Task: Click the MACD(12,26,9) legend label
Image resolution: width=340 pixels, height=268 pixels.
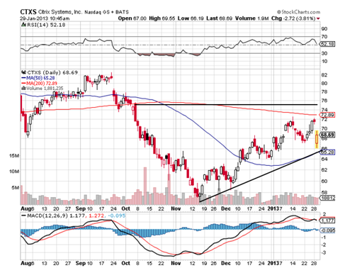Action: pyautogui.click(x=47, y=216)
